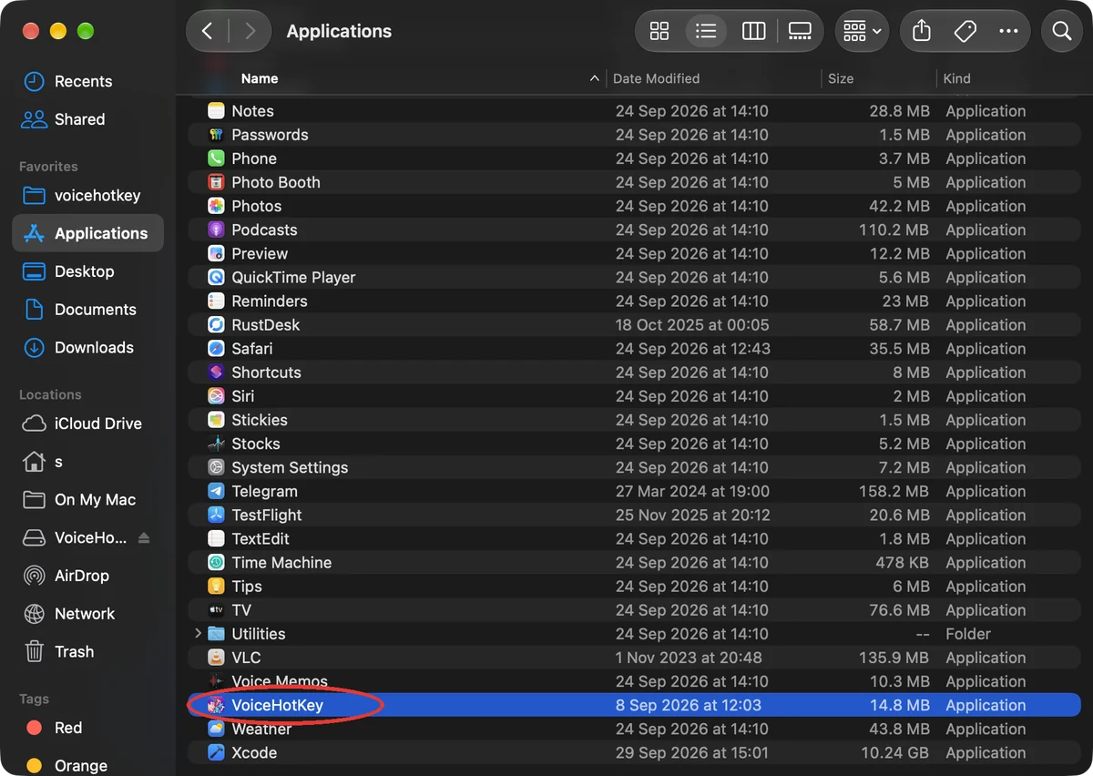
Task: Switch to list view
Action: click(706, 31)
